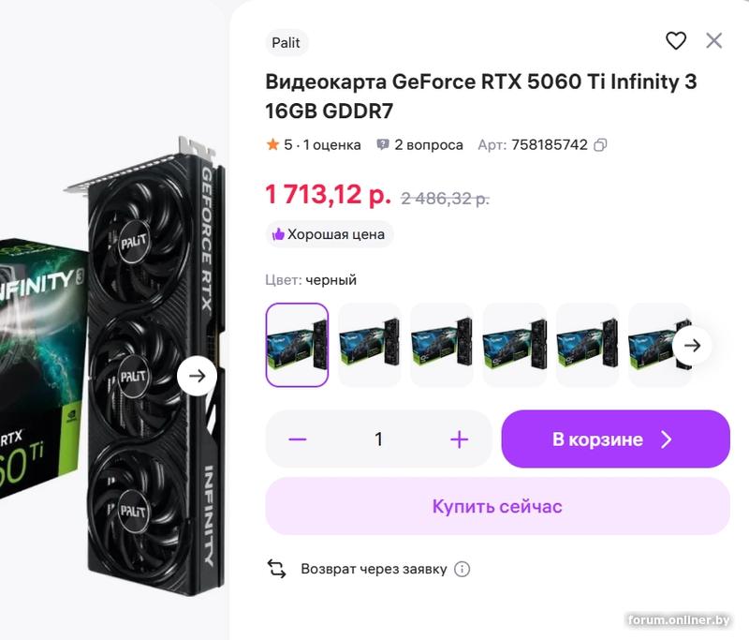Image resolution: width=749 pixels, height=640 pixels.
Task: Add product to favorites with heart icon
Action: point(675,40)
